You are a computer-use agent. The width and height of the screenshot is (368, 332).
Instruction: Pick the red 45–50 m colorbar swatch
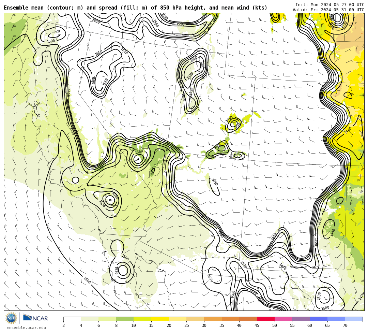point(266,319)
